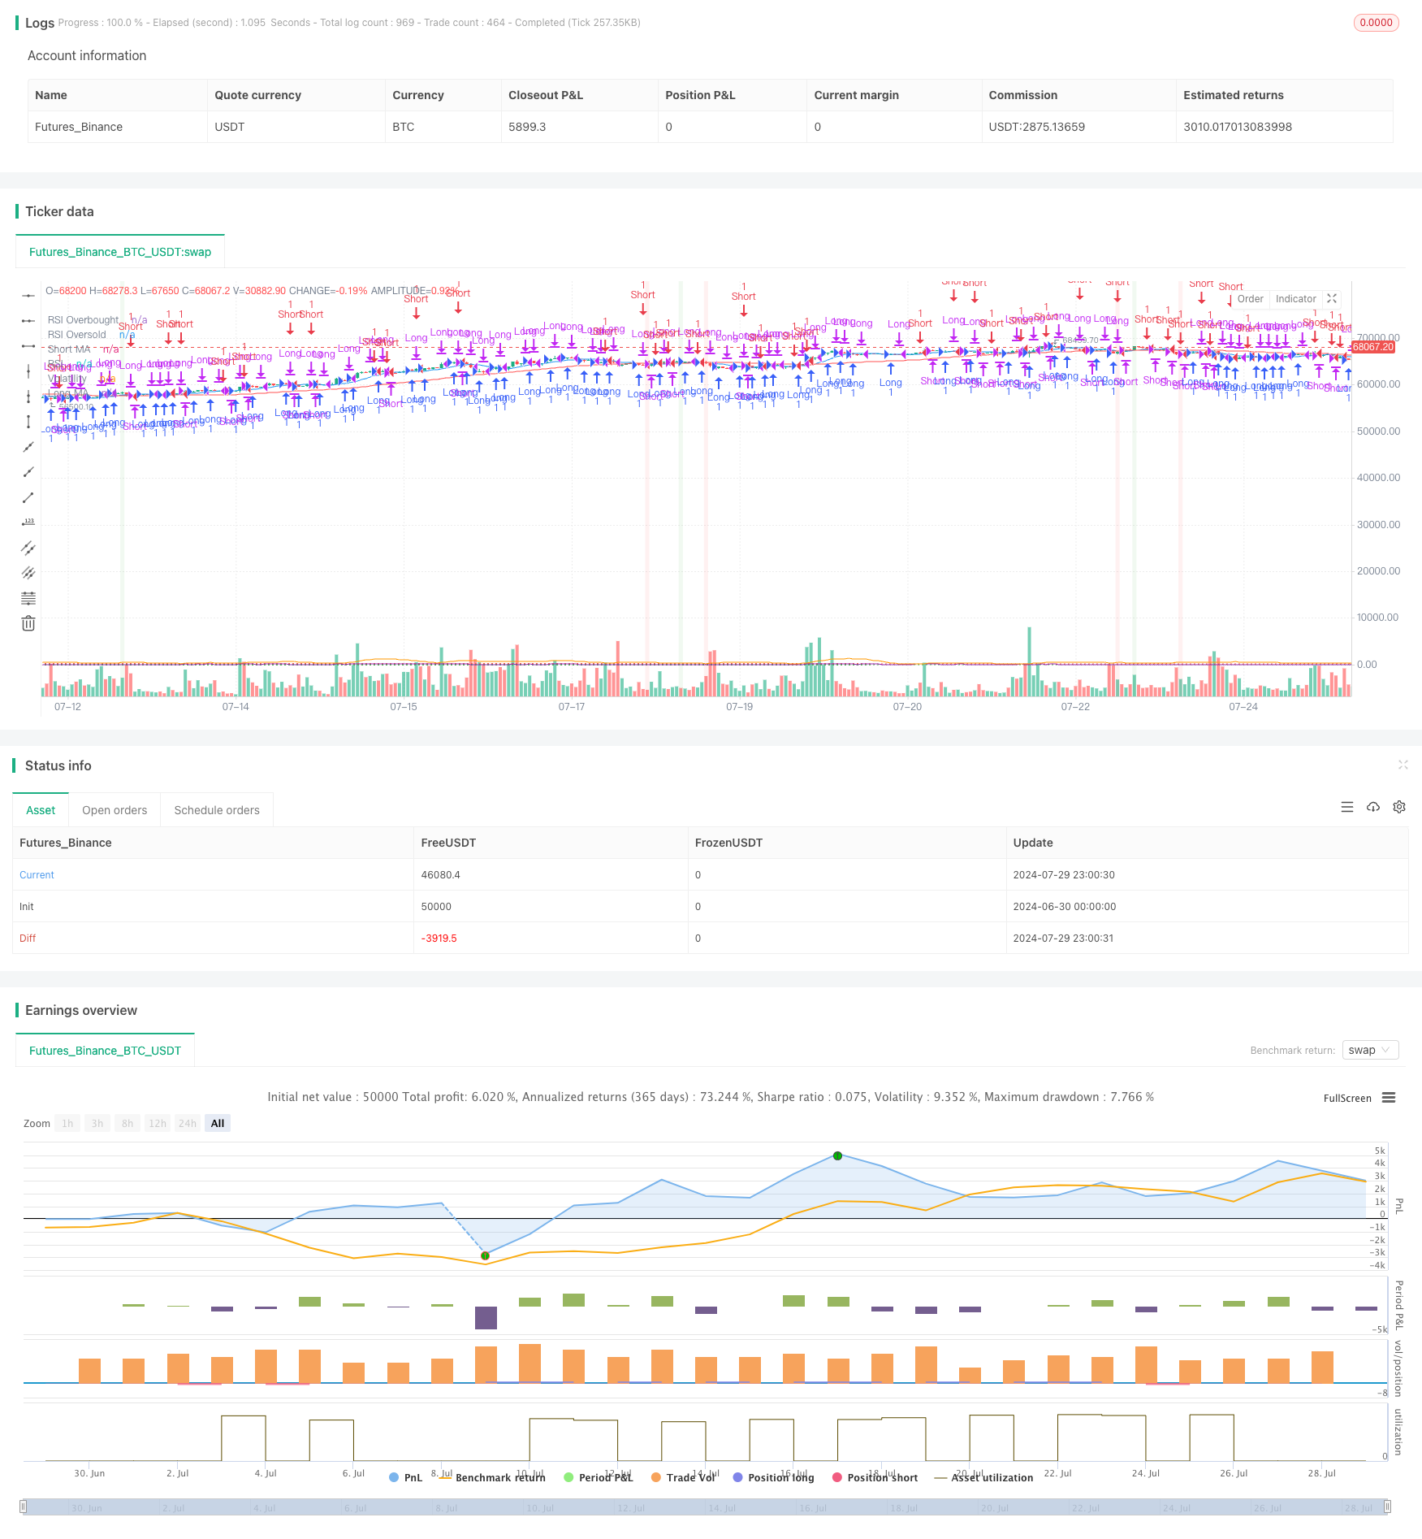The height and width of the screenshot is (1539, 1422).
Task: Click the chart fullscreen expand icon
Action: tap(1332, 299)
